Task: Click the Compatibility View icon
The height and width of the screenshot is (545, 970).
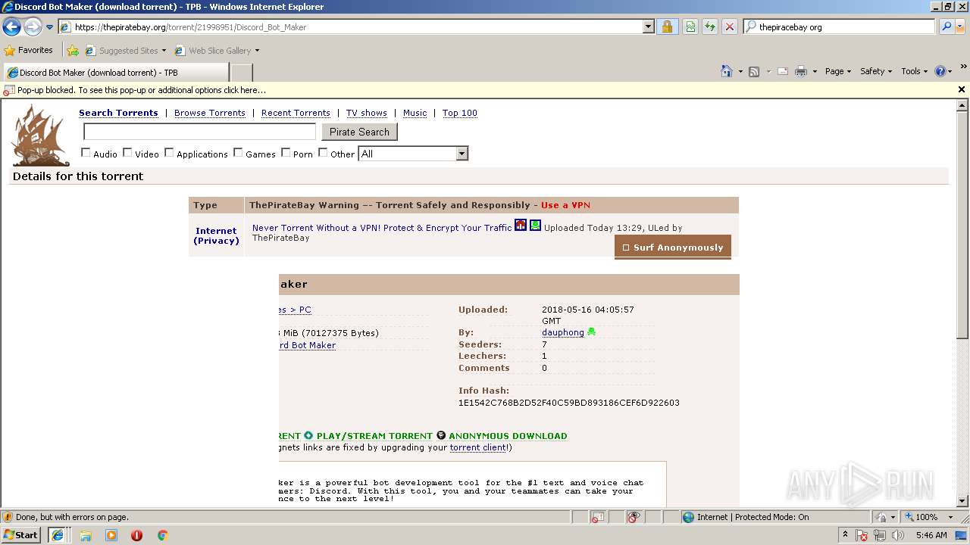Action: [x=690, y=26]
